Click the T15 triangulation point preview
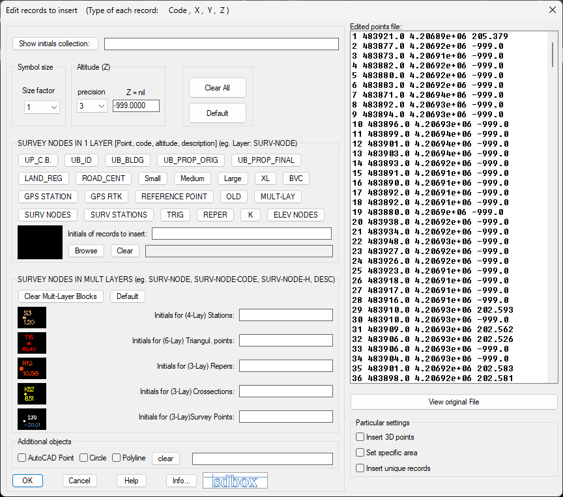Image resolution: width=563 pixels, height=497 pixels. click(32, 343)
